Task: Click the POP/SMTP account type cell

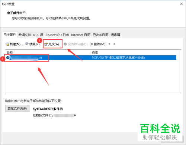Action: 118,58
